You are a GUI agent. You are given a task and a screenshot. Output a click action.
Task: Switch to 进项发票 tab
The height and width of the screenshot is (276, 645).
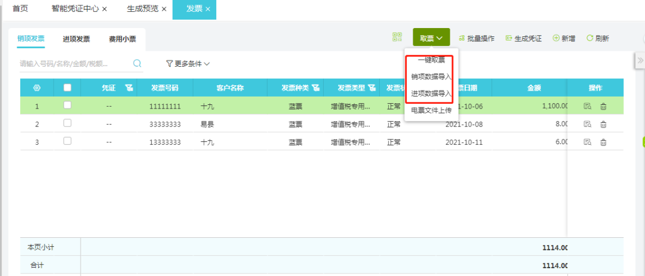click(76, 39)
